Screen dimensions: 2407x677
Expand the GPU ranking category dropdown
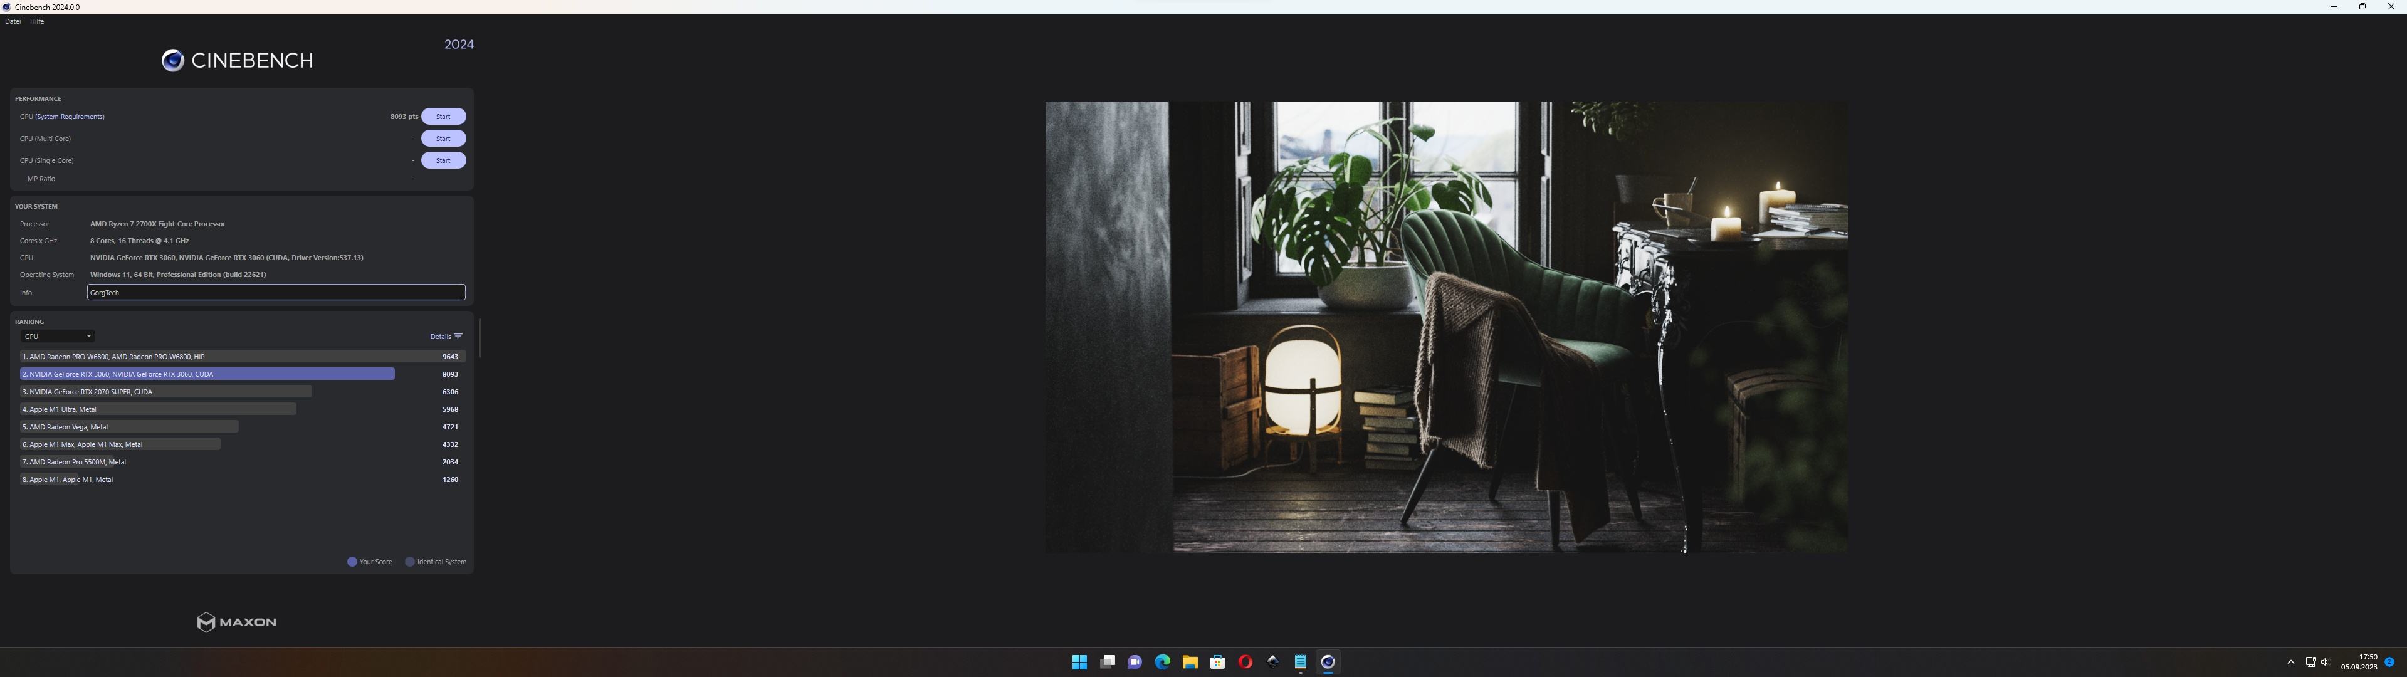click(58, 337)
